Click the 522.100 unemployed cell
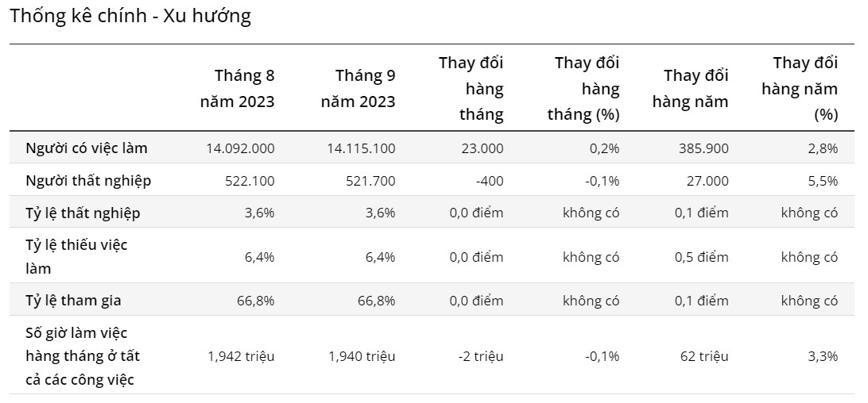 pyautogui.click(x=250, y=181)
